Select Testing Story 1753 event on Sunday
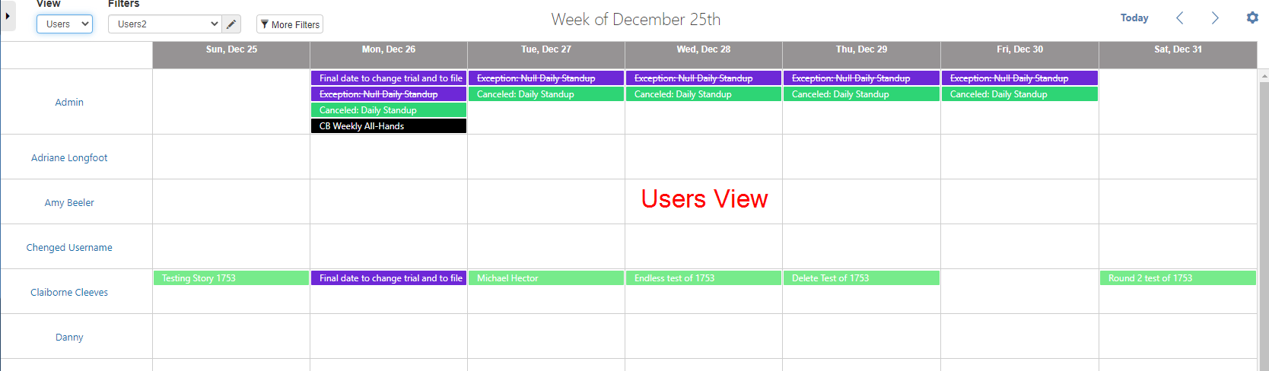 (231, 278)
